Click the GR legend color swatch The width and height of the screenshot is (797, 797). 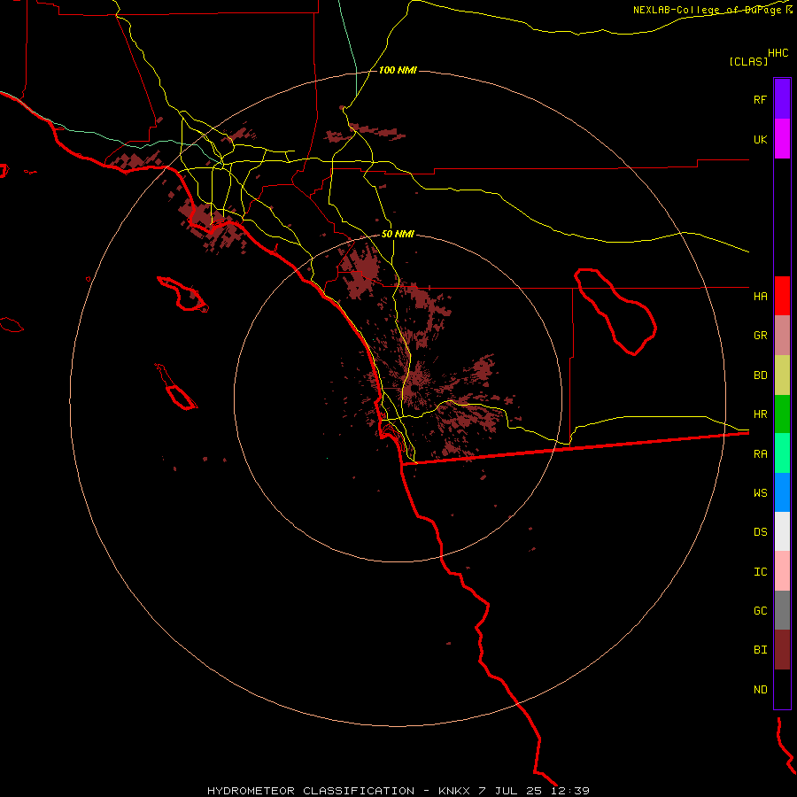point(782,336)
